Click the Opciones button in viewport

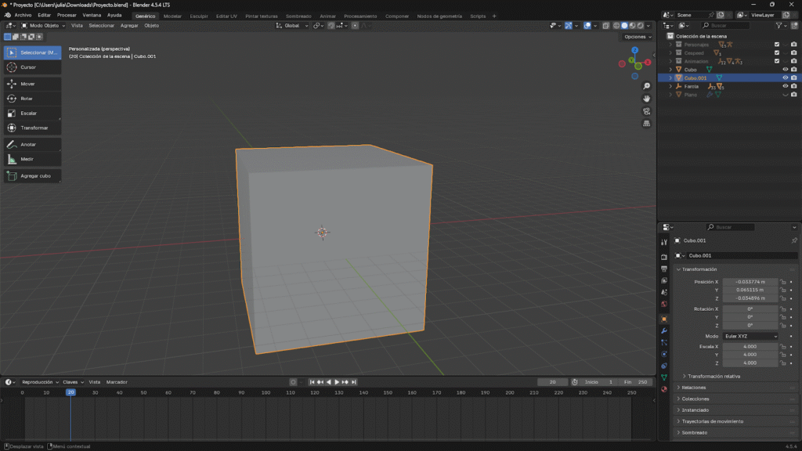click(x=636, y=37)
